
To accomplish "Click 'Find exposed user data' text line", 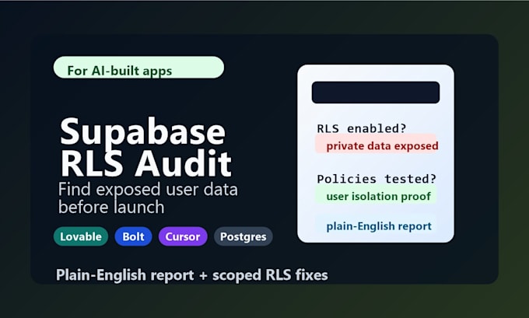I will pos(148,189).
